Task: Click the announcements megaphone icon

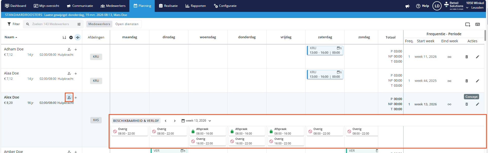Action: (407, 6)
